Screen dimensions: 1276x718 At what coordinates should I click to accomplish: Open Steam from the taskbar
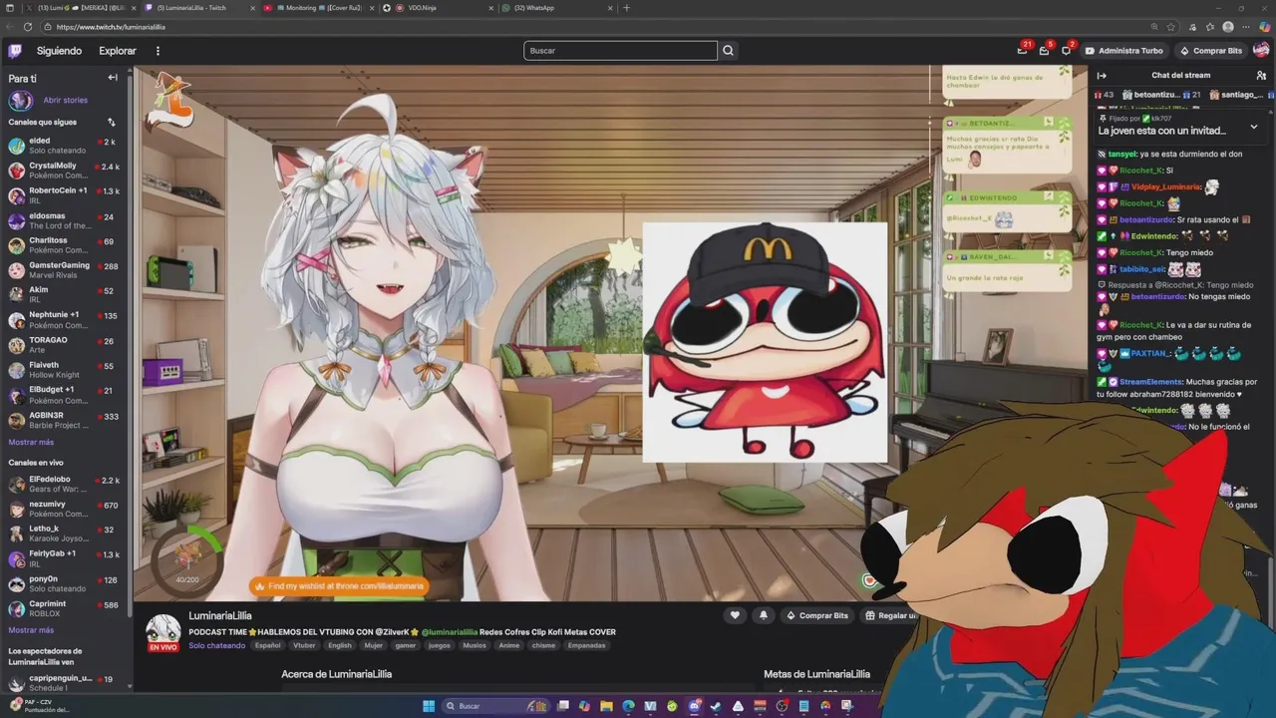point(716,706)
